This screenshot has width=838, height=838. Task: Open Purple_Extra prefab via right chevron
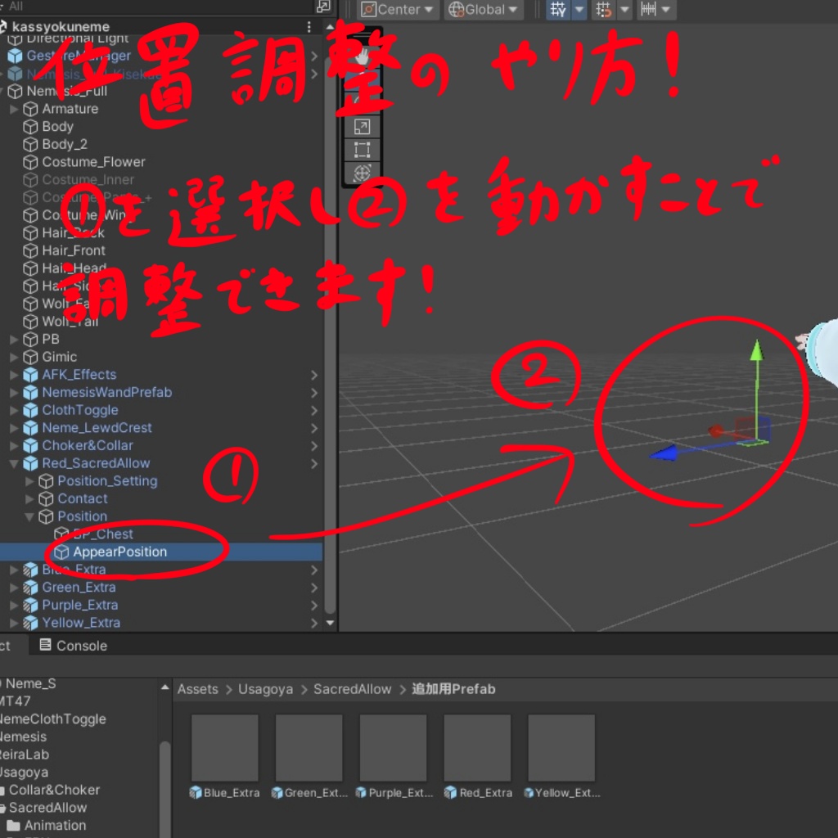coord(314,606)
